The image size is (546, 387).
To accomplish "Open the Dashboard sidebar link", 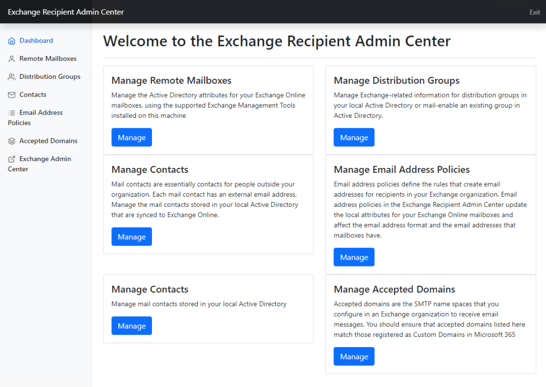I will point(36,41).
